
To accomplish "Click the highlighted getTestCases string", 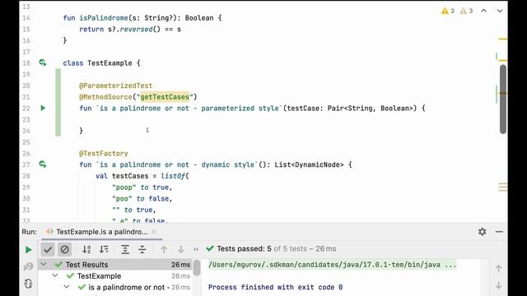I will [165, 97].
